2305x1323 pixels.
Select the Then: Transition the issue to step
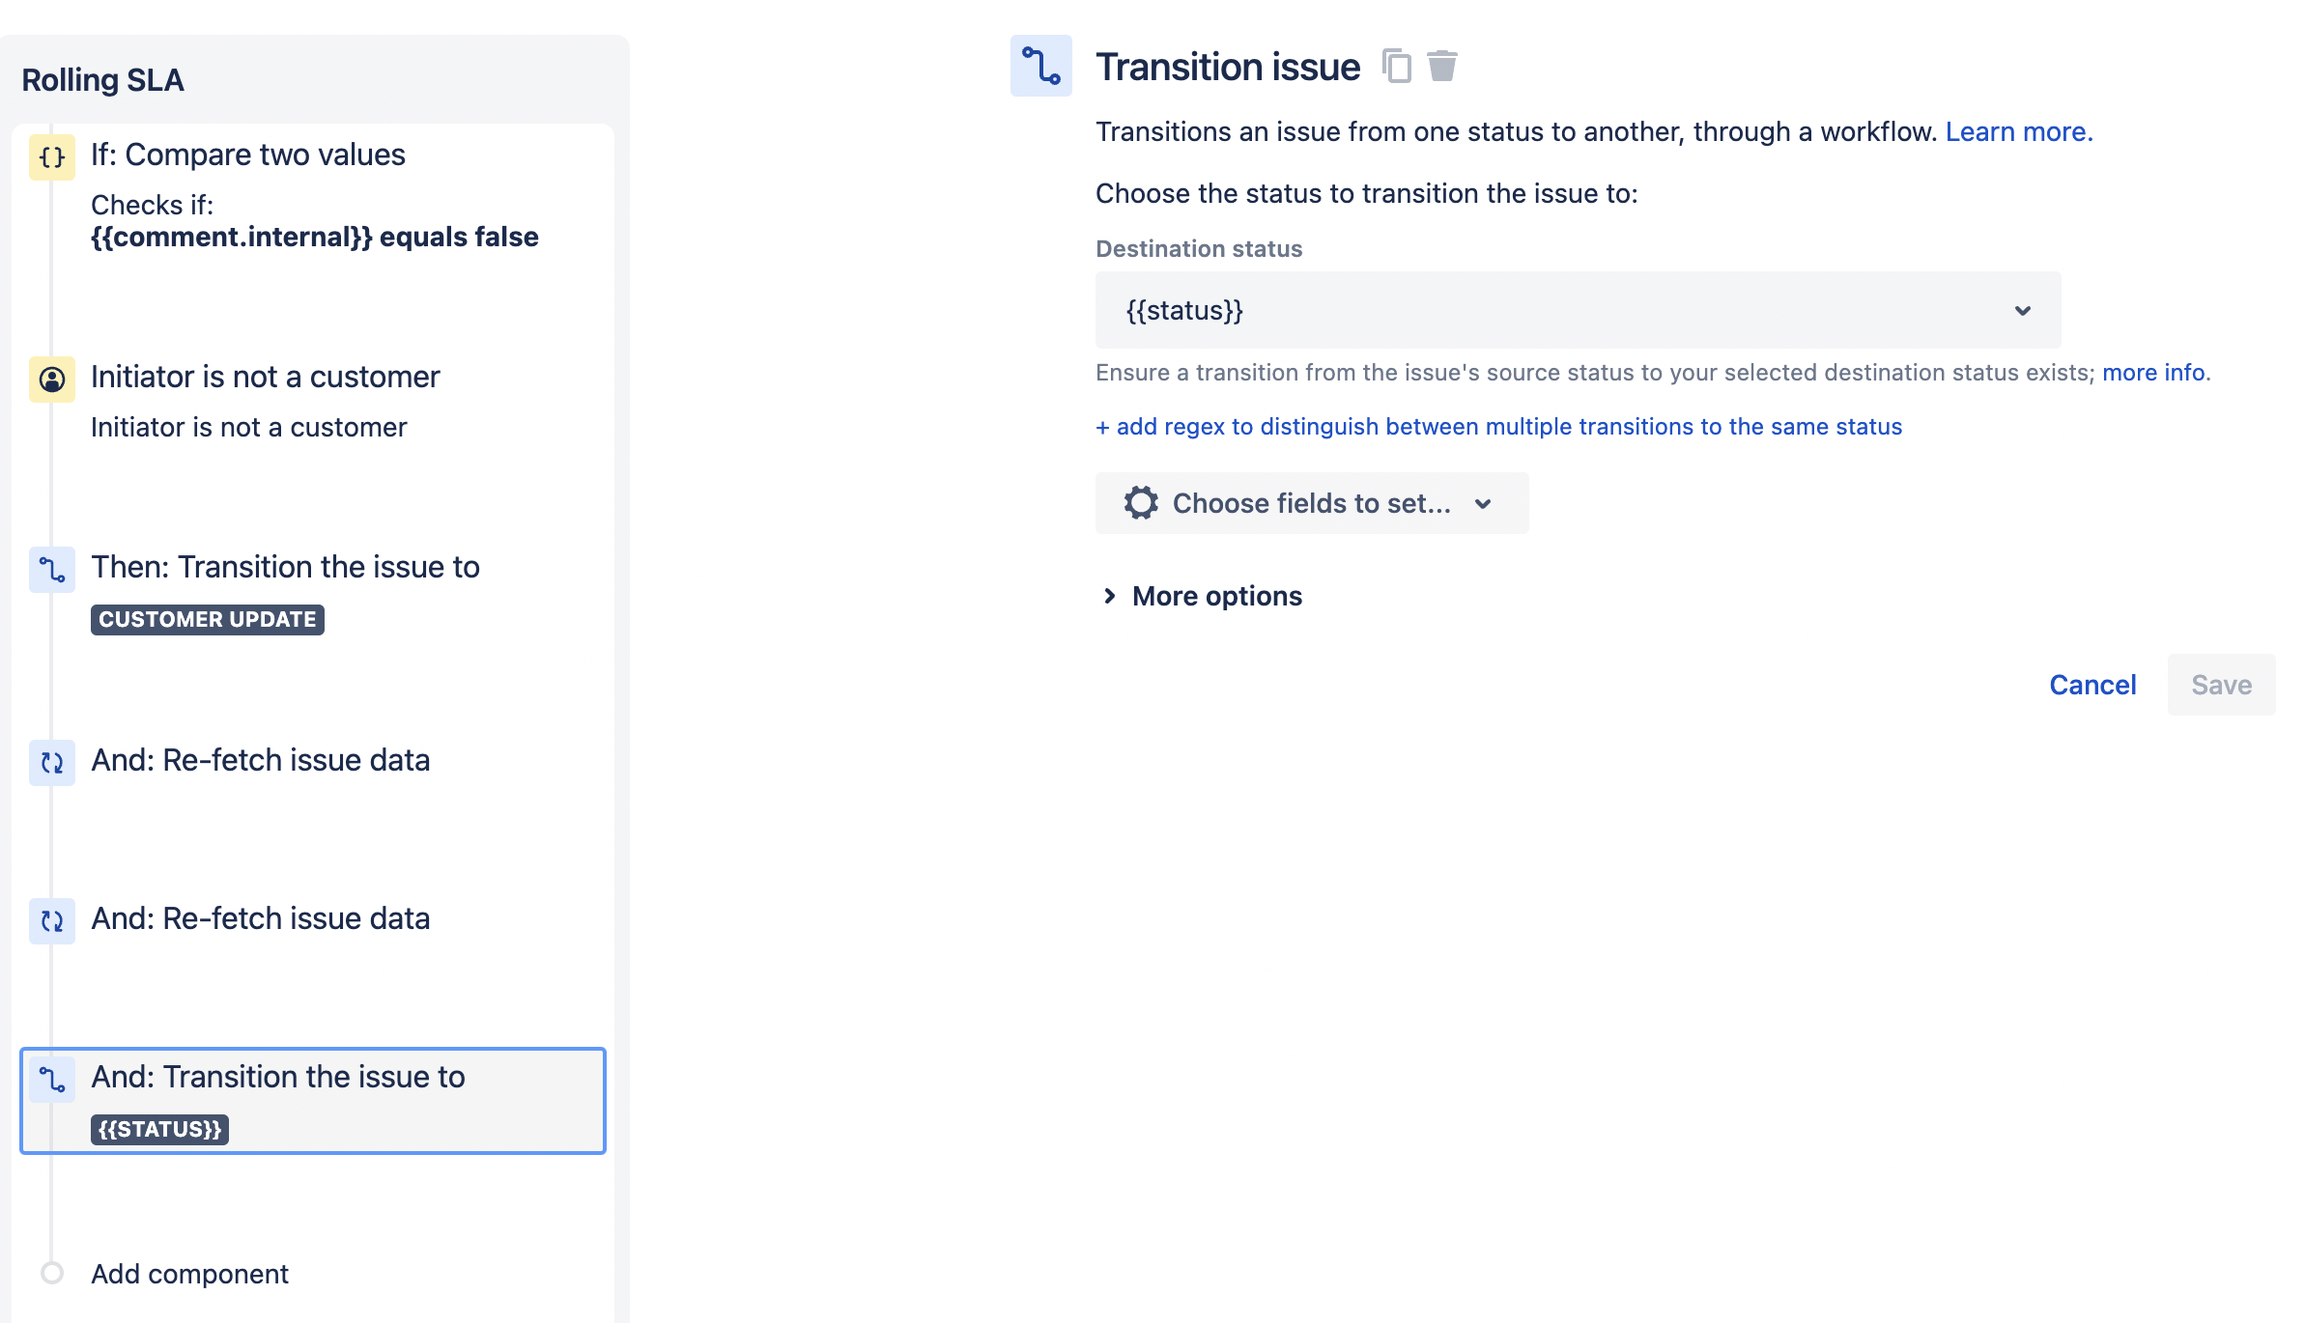285,567
